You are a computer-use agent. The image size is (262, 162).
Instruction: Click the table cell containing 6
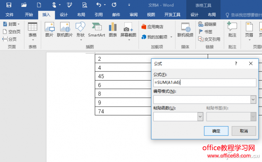click(123, 85)
